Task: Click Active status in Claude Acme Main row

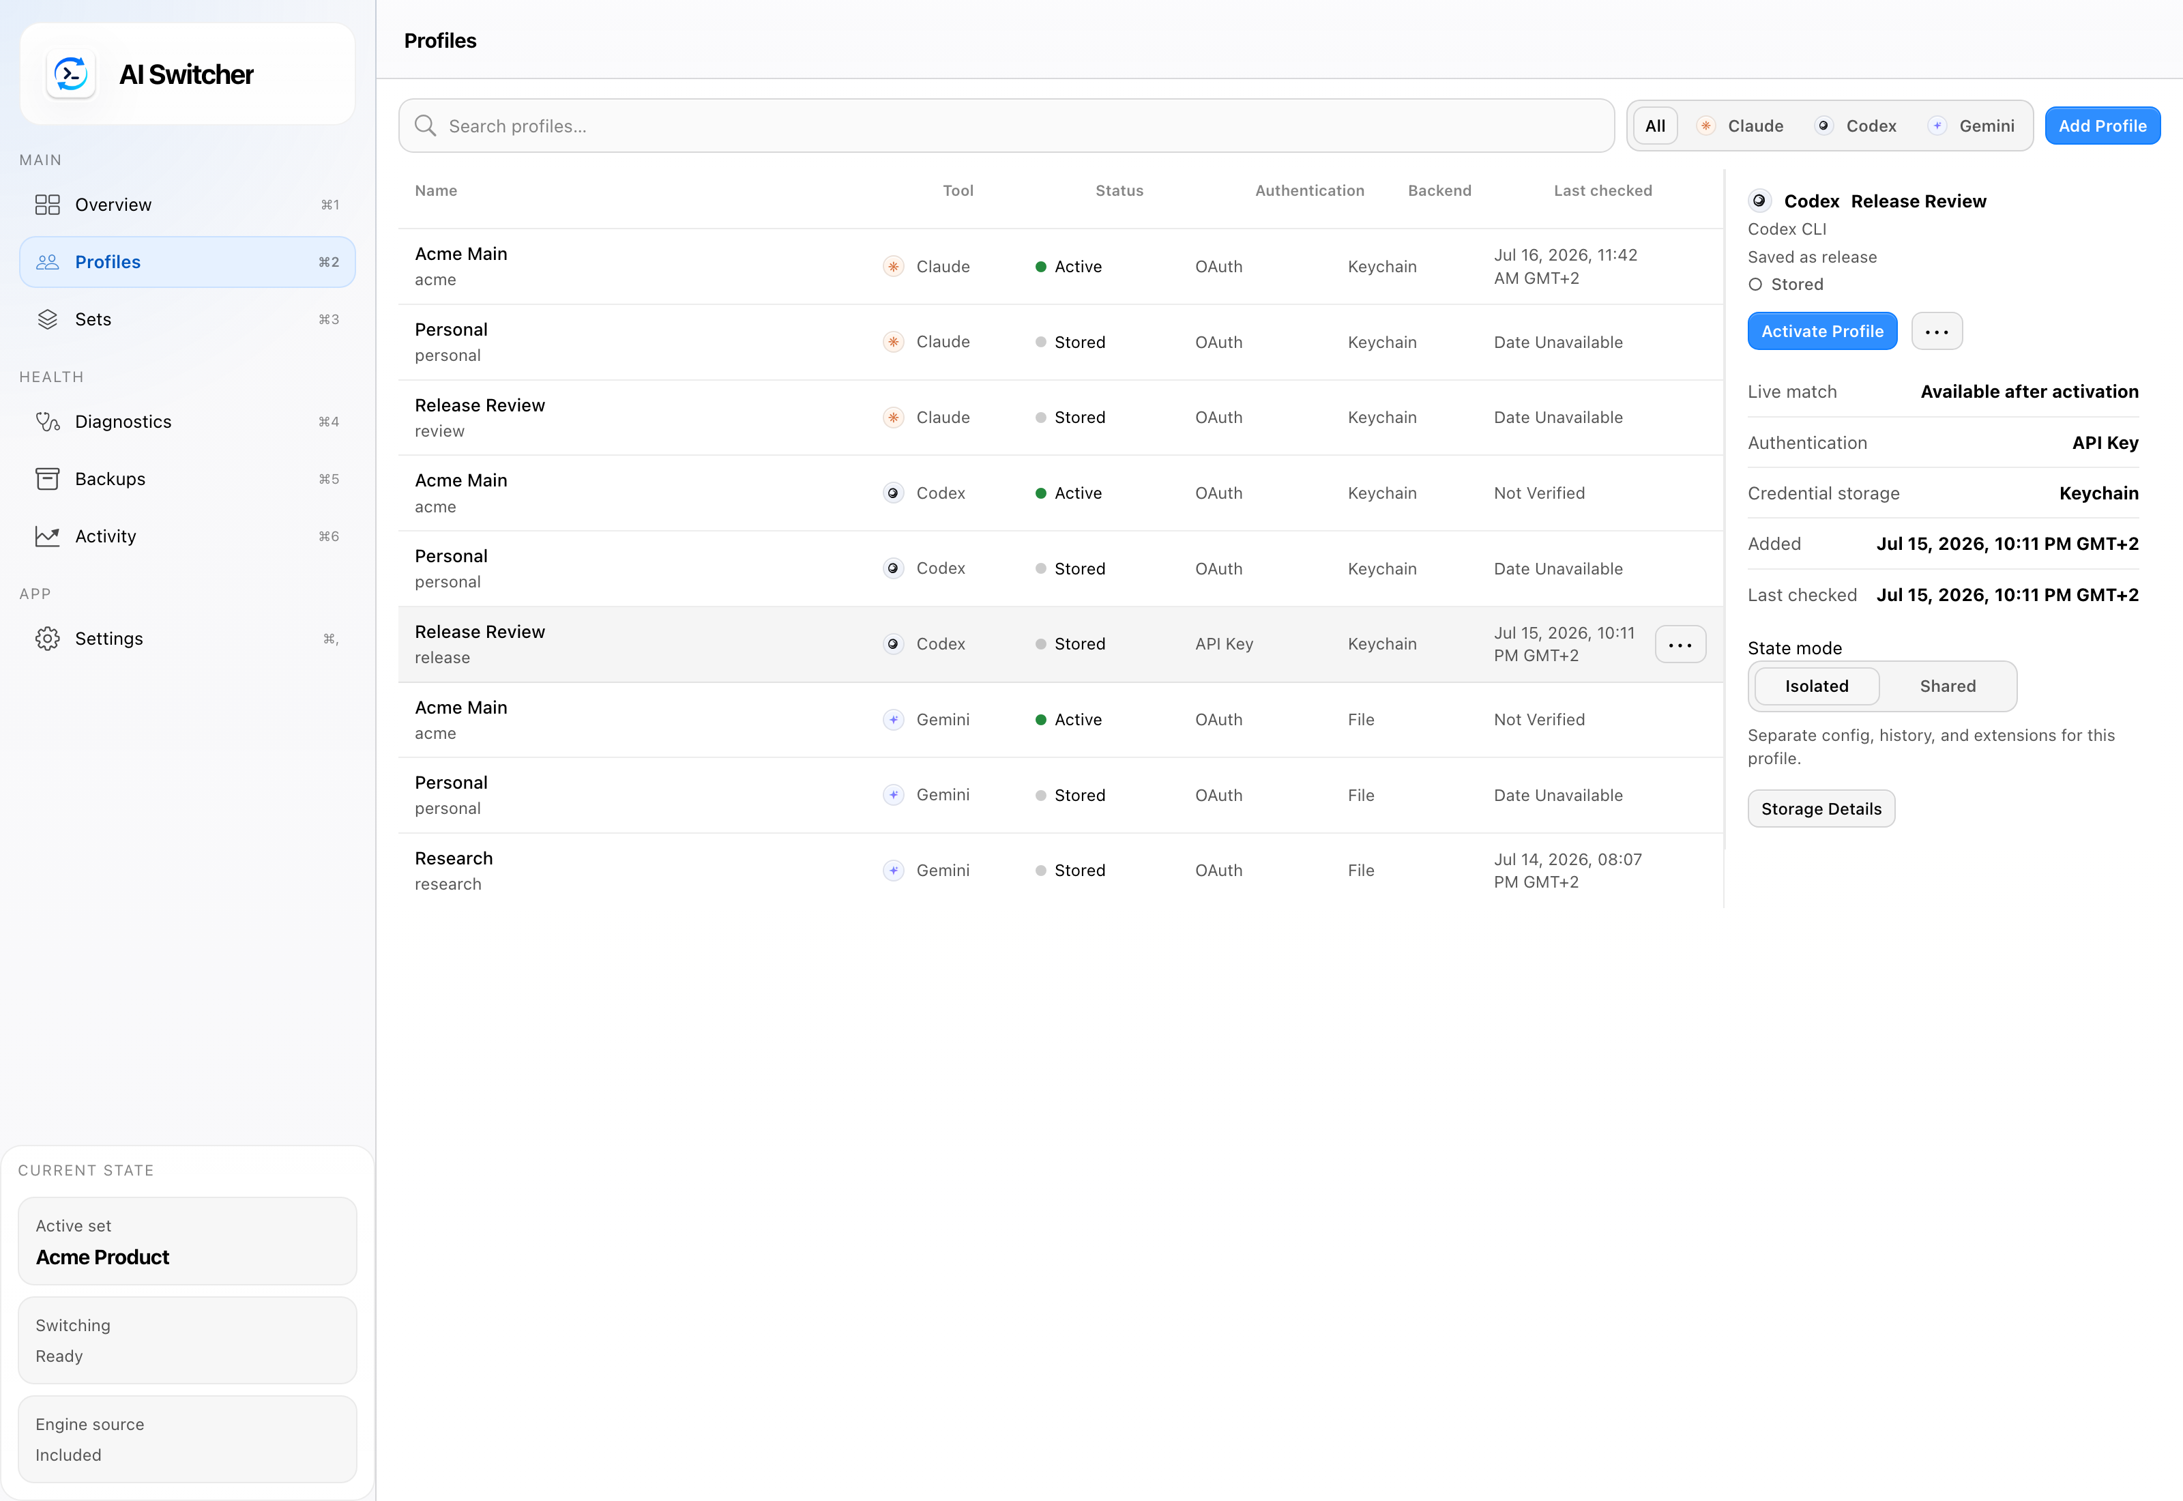Action: click(x=1068, y=266)
